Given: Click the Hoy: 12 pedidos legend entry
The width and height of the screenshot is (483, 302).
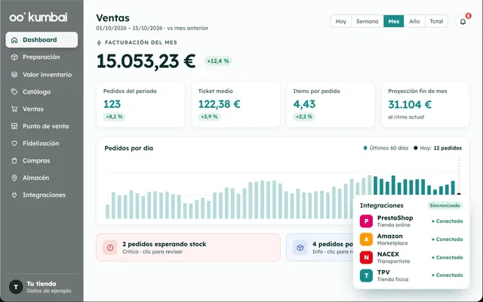Looking at the screenshot, I should [x=438, y=148].
